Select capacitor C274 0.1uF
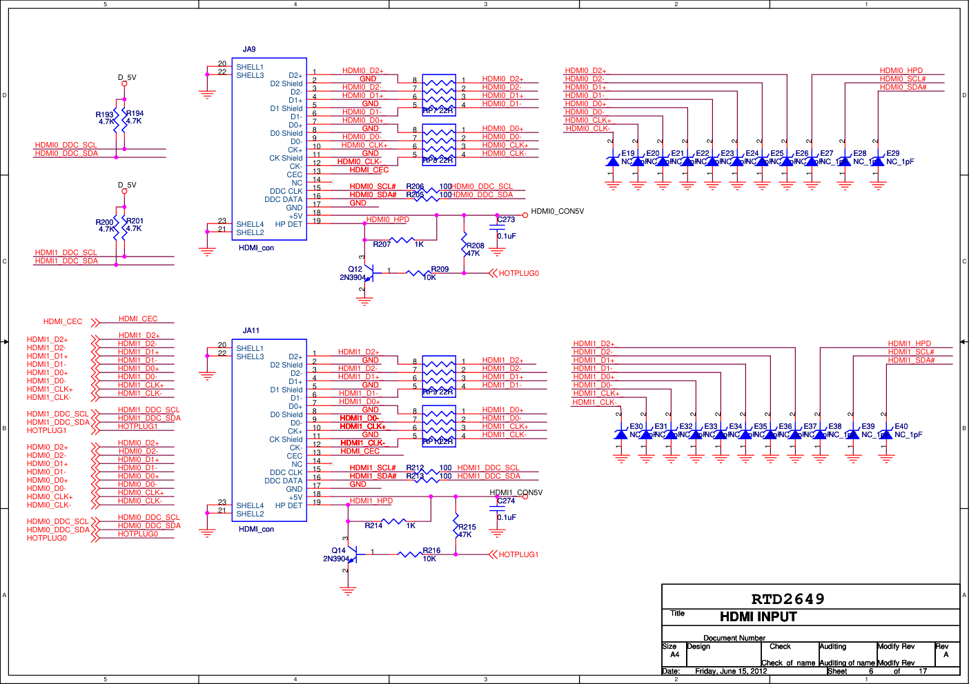 click(497, 508)
